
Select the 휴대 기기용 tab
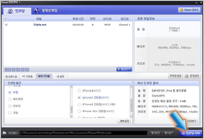pos(44,76)
